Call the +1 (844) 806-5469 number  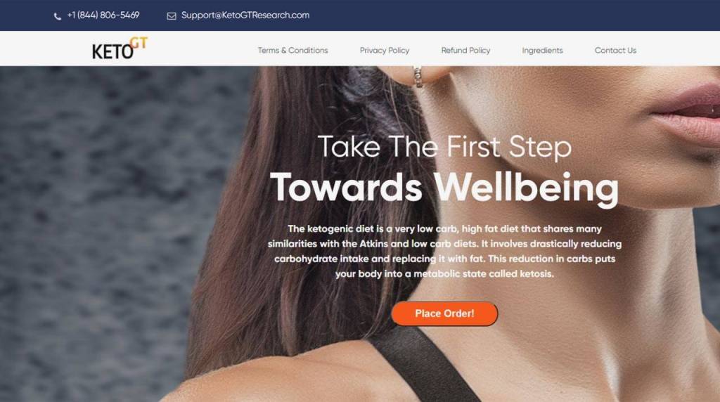point(103,15)
